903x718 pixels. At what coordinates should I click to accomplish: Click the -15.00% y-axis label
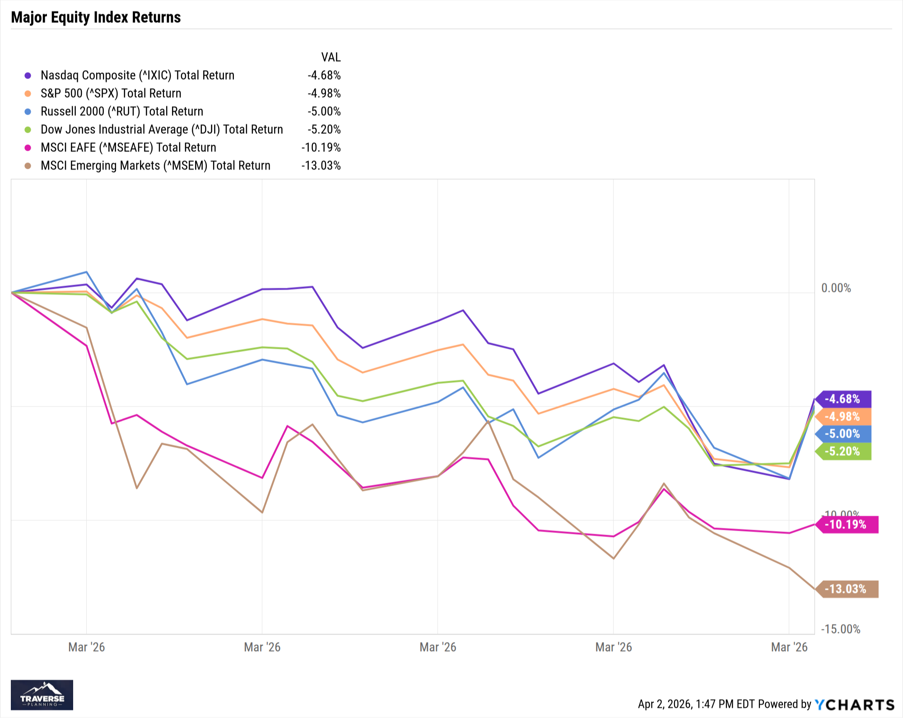click(x=840, y=629)
